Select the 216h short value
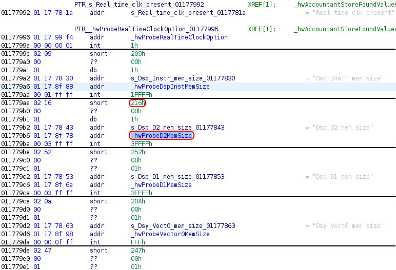 tap(138, 102)
